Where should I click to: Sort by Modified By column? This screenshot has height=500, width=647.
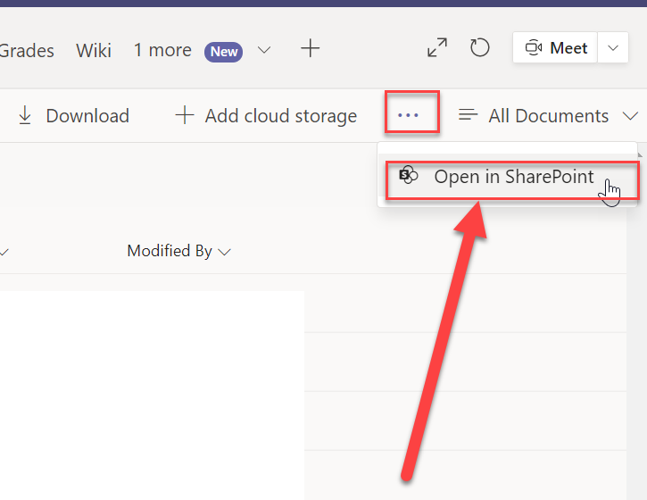point(179,251)
